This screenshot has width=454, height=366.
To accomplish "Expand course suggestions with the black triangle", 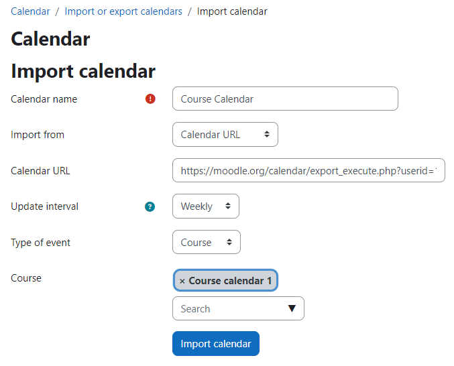I will click(292, 308).
